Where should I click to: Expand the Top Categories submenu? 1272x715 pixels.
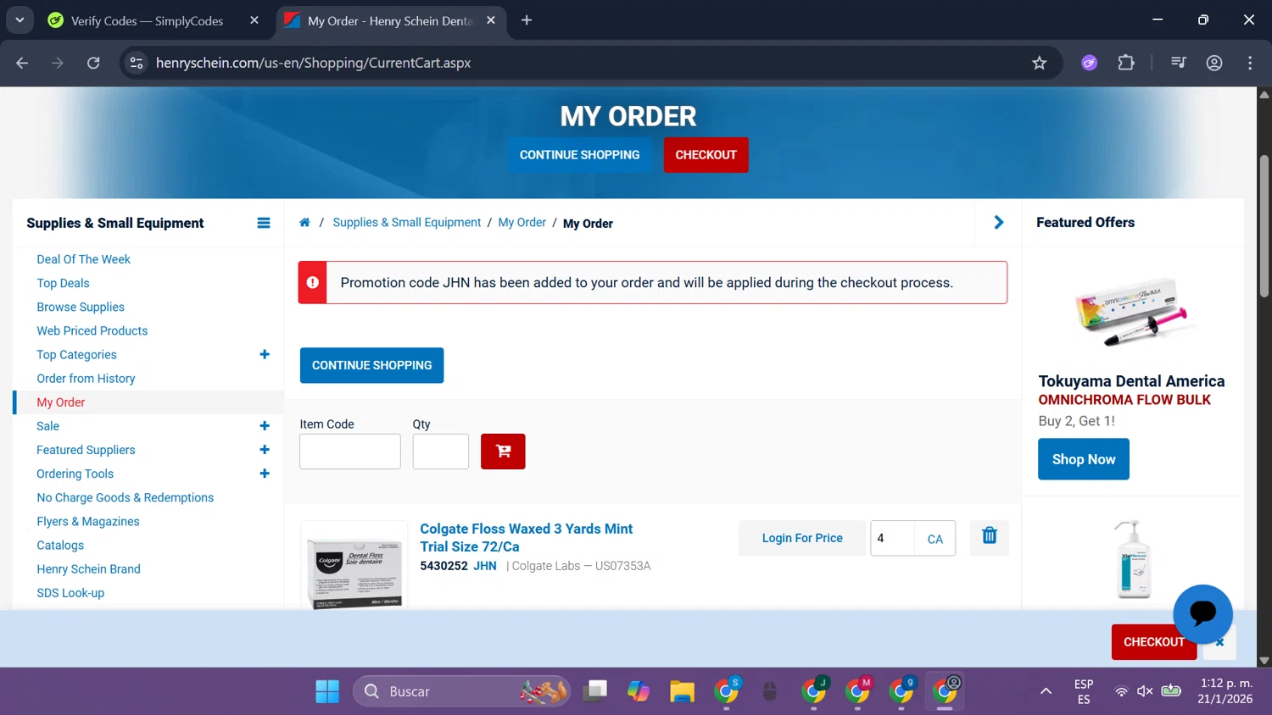[265, 354]
